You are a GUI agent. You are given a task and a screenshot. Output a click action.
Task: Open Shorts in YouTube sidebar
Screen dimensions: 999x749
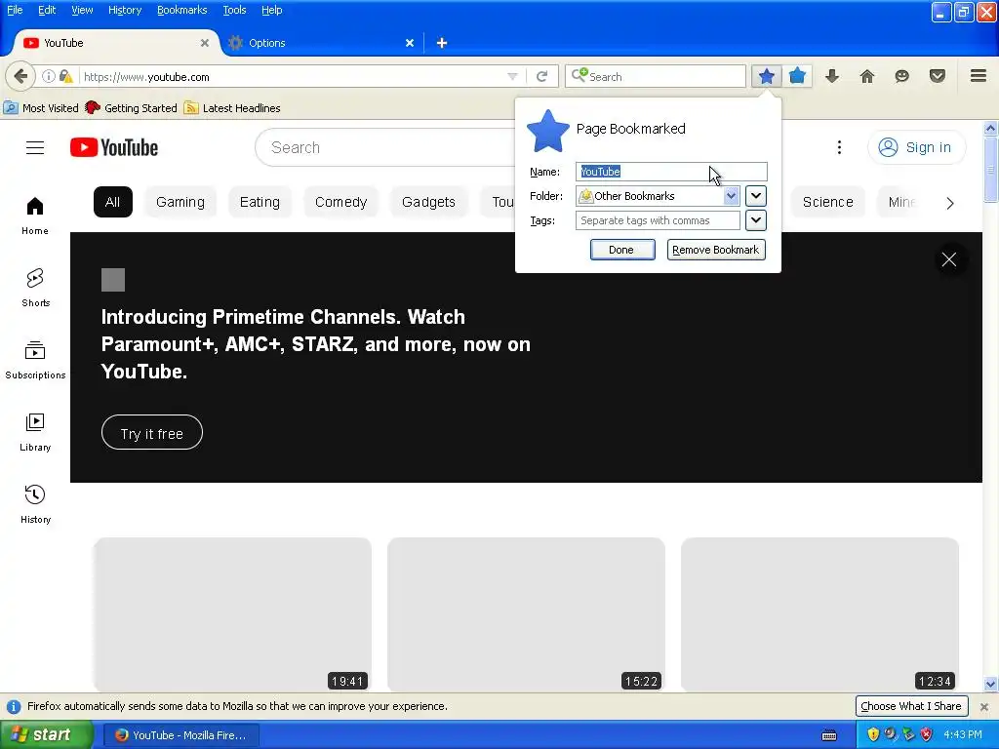[35, 288]
